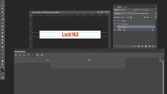This screenshot has height=94, width=167.
Task: Add a layer mask to the layer
Action: click(x=139, y=46)
